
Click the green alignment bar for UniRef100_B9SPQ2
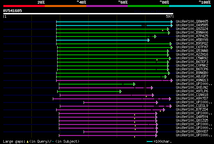pyautogui.click(x=113, y=44)
